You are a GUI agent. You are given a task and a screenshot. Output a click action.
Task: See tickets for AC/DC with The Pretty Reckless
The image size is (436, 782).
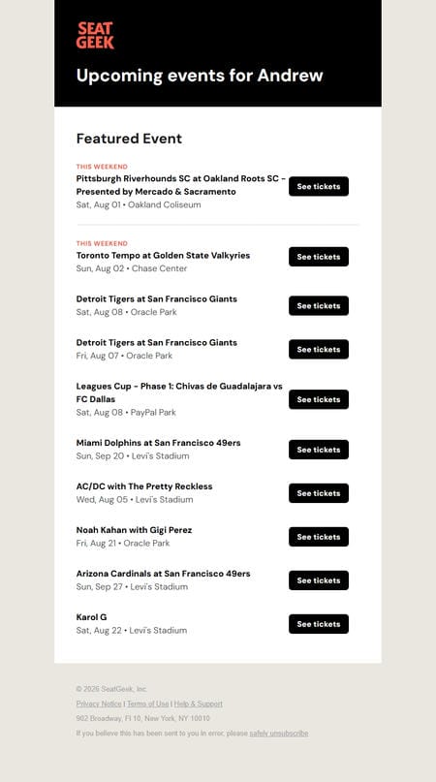click(x=318, y=492)
